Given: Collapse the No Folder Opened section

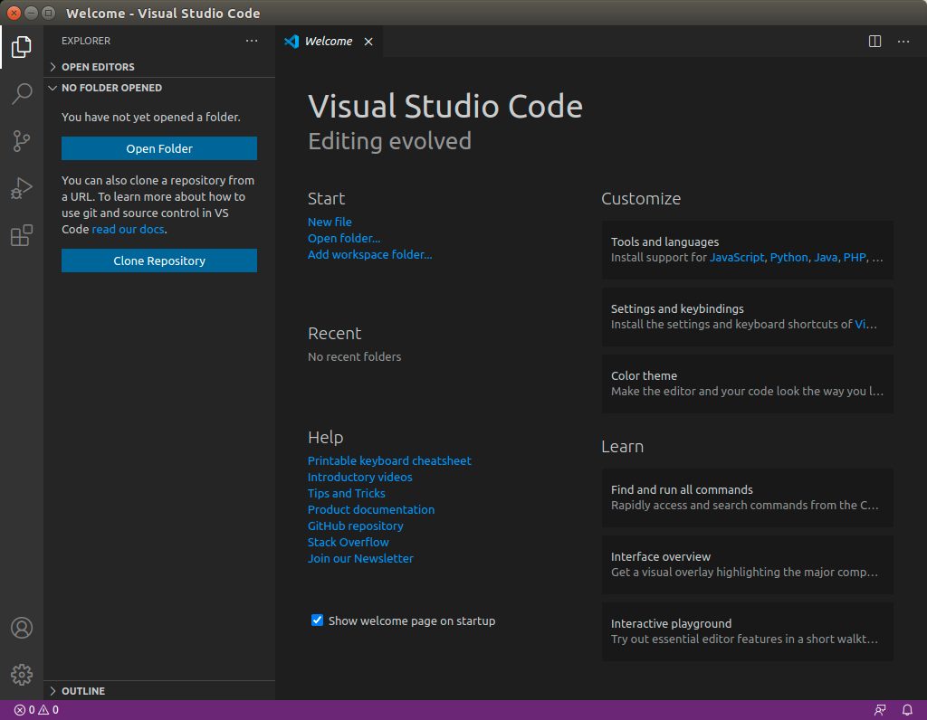Looking at the screenshot, I should (159, 88).
